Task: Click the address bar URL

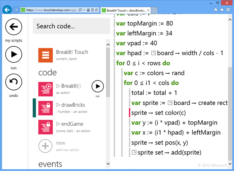Action: 52,10
